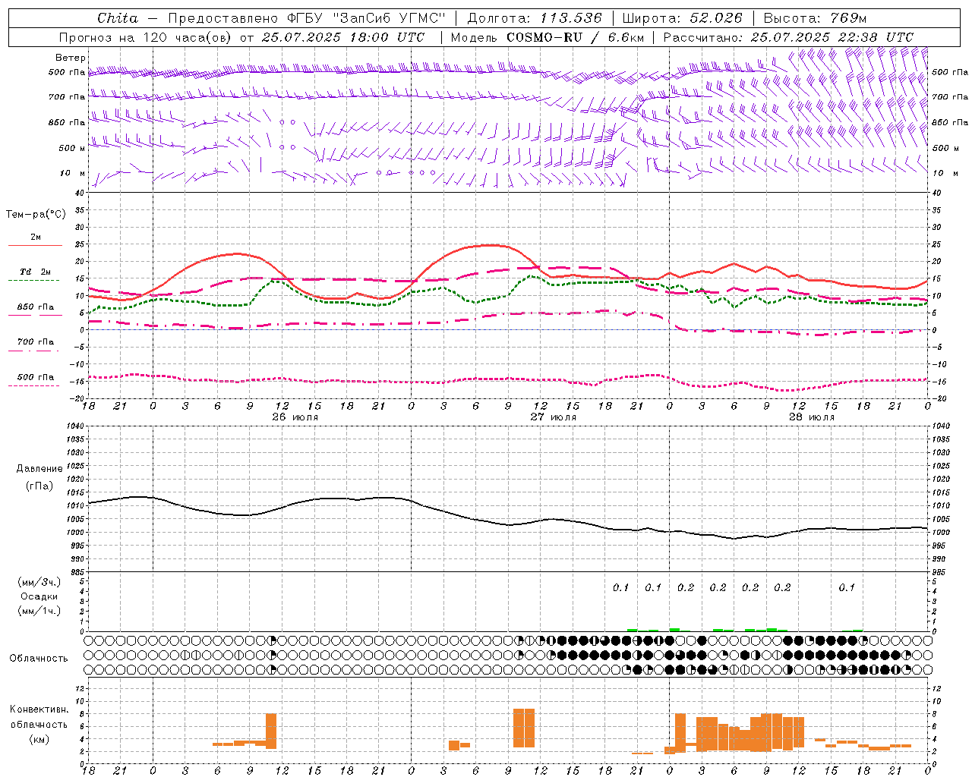Click "40" atop left temperature axis

[x=80, y=193]
